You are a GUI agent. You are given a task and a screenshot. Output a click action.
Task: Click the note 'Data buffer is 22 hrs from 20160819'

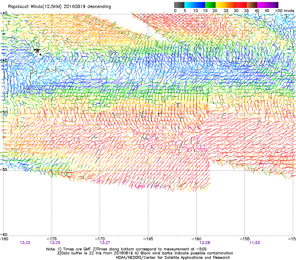[96, 253]
